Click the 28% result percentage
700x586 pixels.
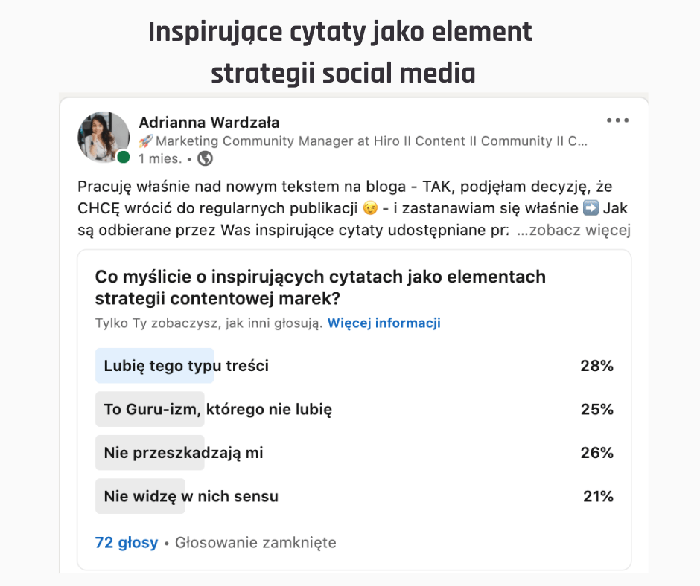click(596, 366)
